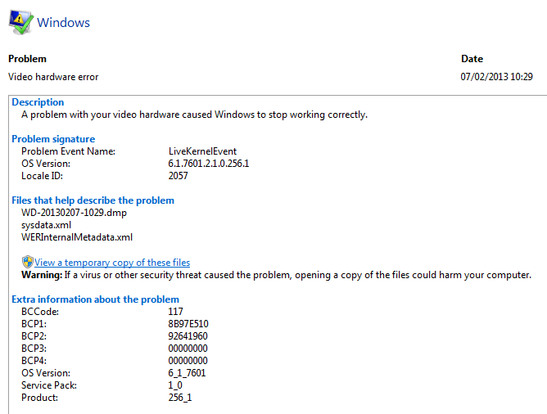Screen dimensions: 547x414
Task: Click the Windows Action Center flag icon
Action: click(x=20, y=23)
